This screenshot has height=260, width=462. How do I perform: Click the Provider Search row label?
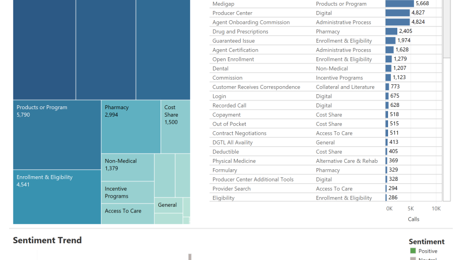231,188
